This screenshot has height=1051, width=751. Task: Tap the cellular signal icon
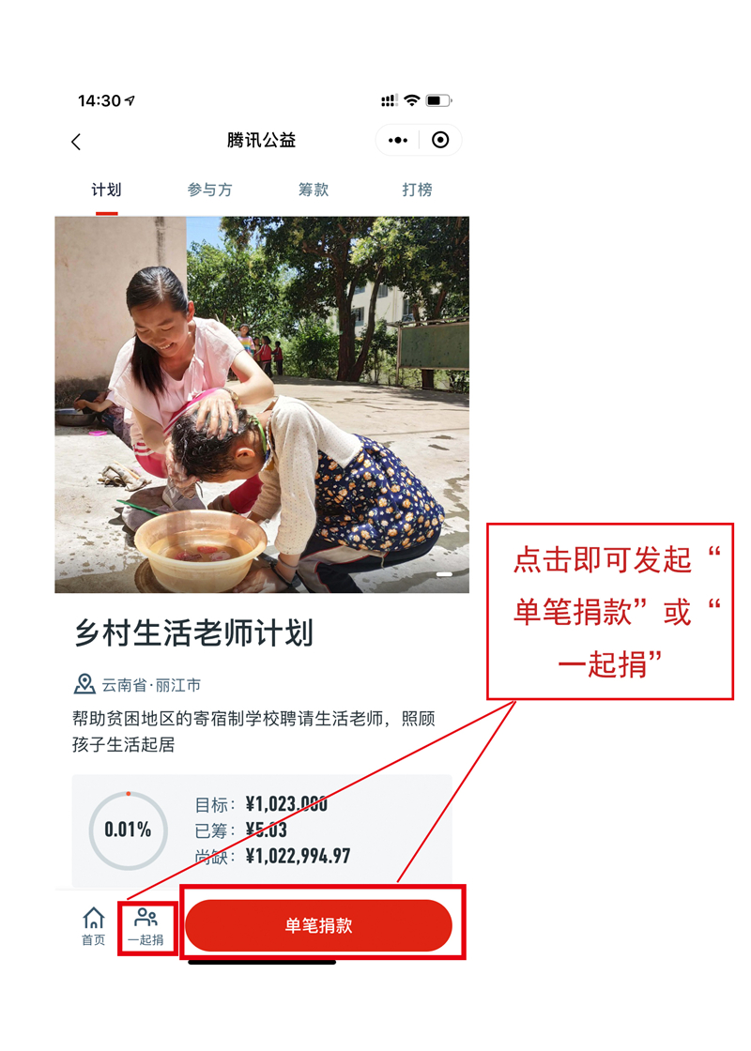click(389, 100)
